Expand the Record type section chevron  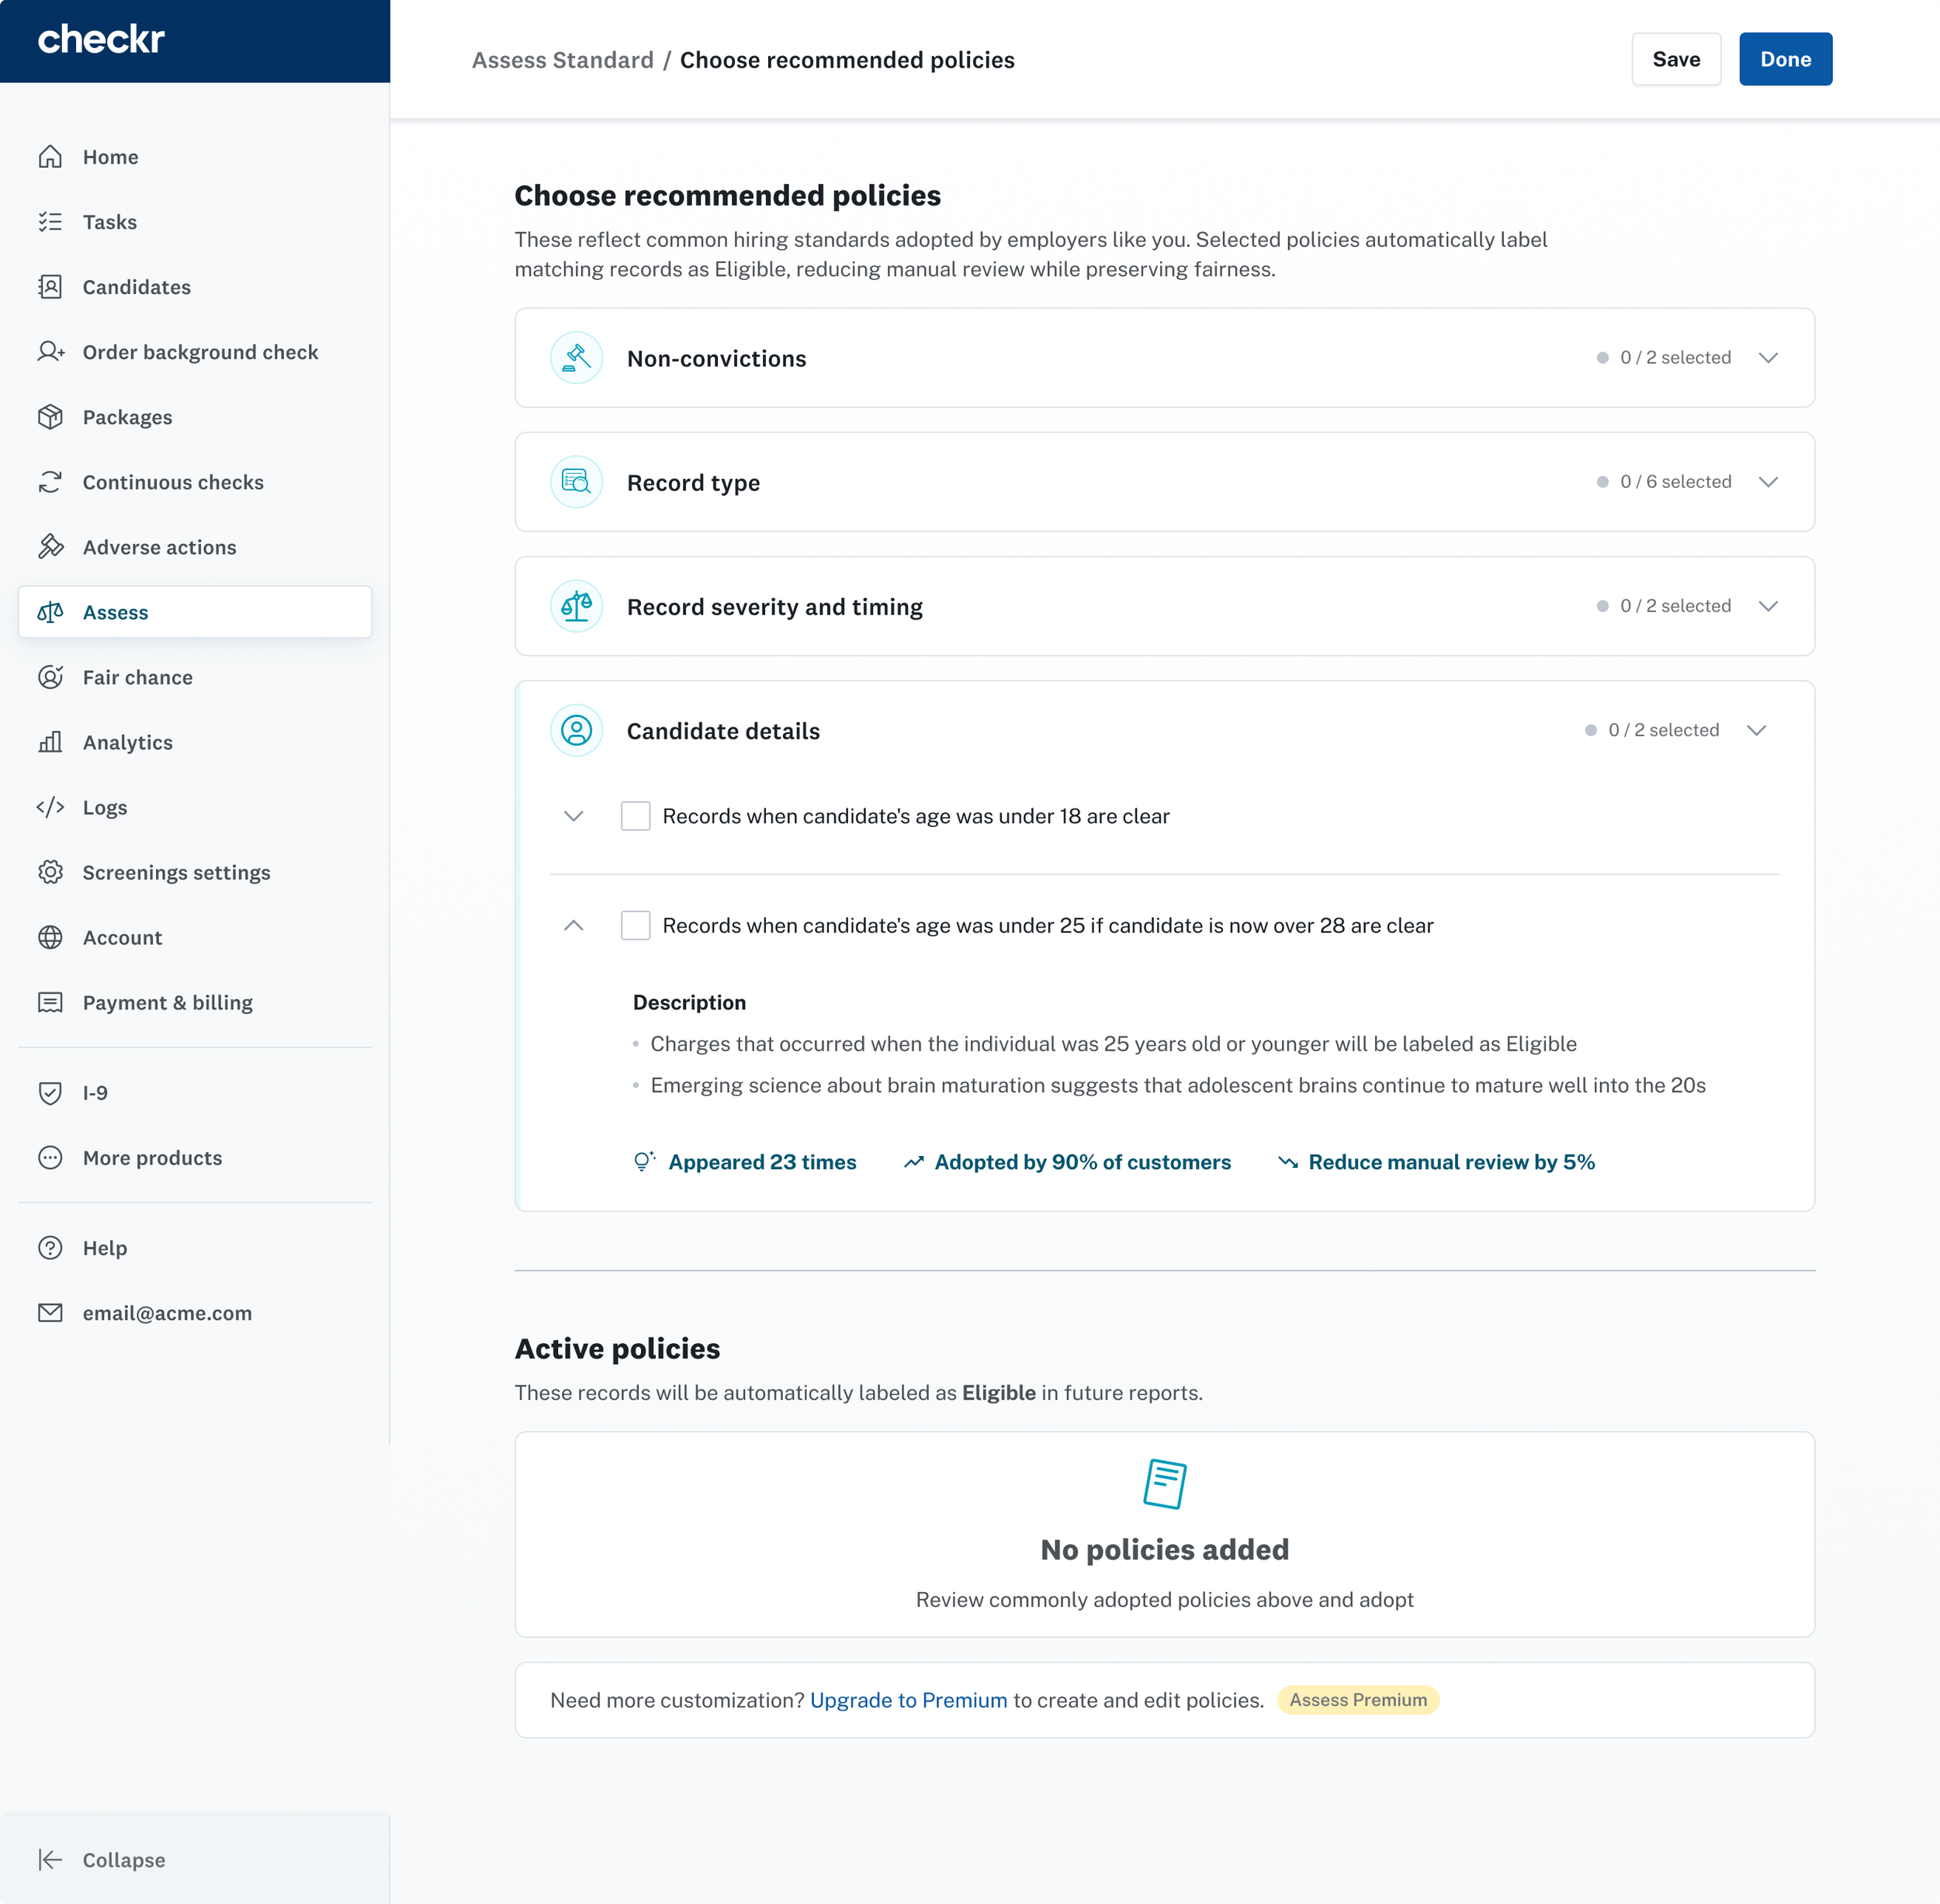[x=1768, y=482]
